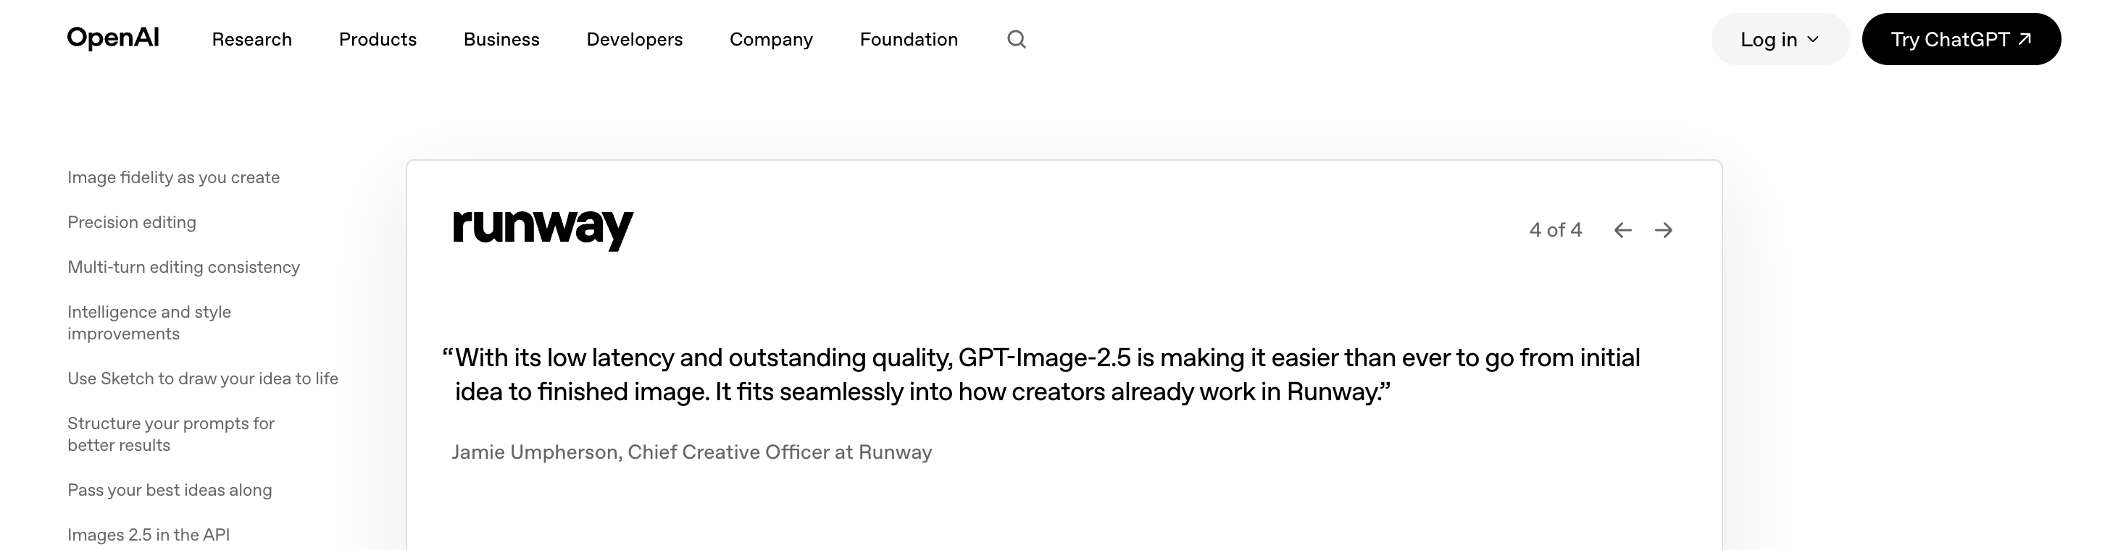Click the 4 of 4 counter
2126x550 pixels.
tap(1555, 229)
